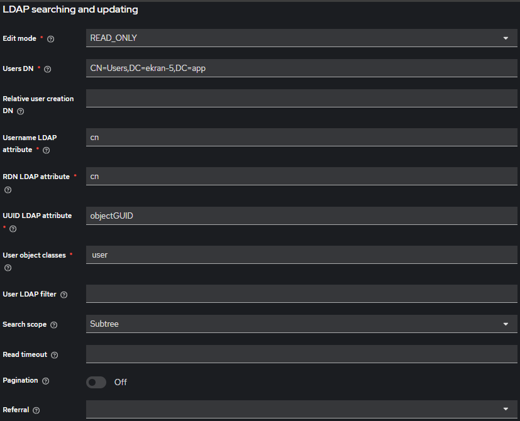This screenshot has height=421, width=520.
Task: Click help icon beside Users DN
Action: (x=47, y=69)
